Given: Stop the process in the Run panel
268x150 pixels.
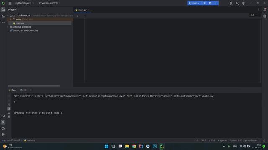Looking at the screenshot, I should 26,90.
